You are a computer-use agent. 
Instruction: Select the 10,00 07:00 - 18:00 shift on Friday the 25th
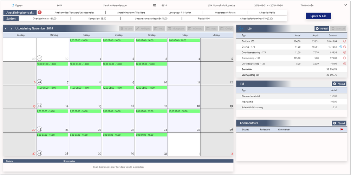coord(184,111)
